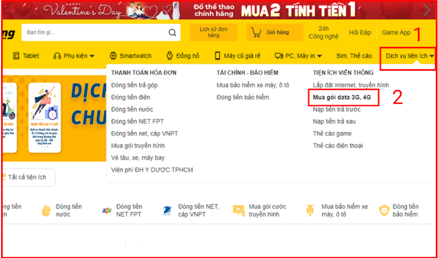Open the Sim, Thẻ cào menu item

(x=354, y=56)
